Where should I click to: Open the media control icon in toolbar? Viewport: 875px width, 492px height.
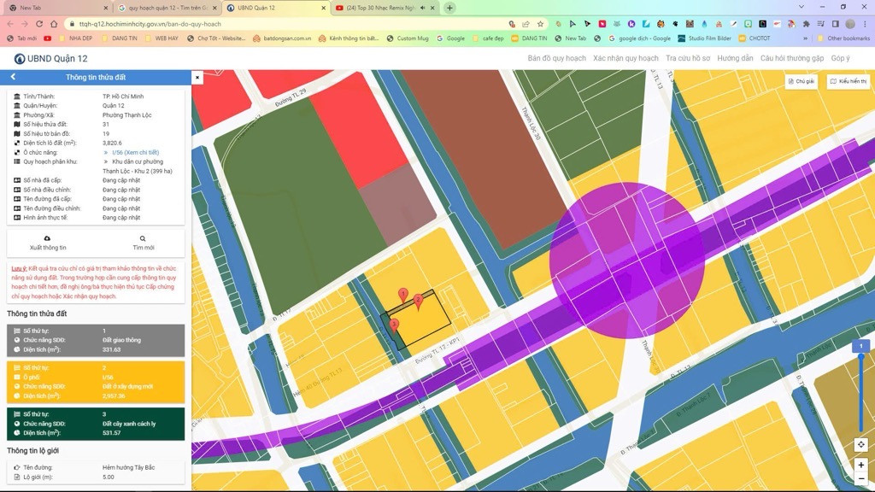tap(820, 24)
